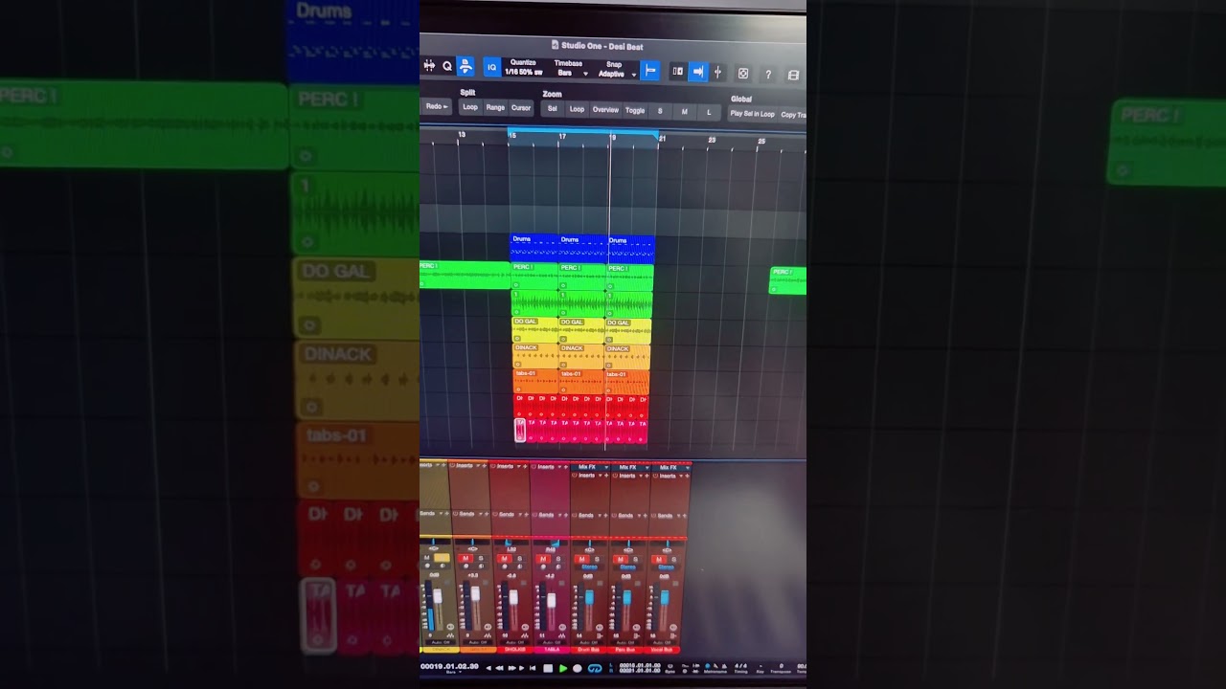Click Zoom Toggle button
The width and height of the screenshot is (1226, 689).
(x=635, y=110)
